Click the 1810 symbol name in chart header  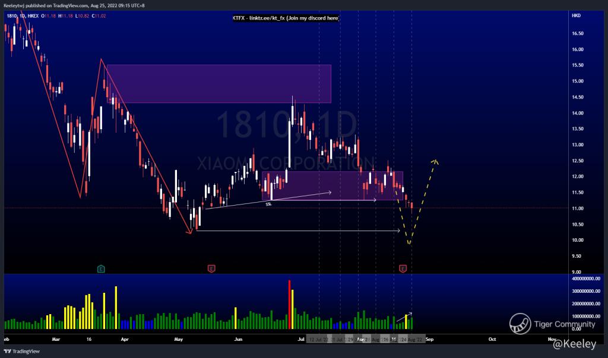pos(12,16)
